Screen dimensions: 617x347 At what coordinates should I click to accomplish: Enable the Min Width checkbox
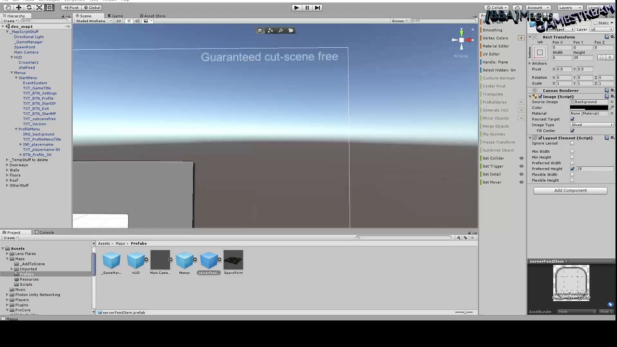pos(572,151)
